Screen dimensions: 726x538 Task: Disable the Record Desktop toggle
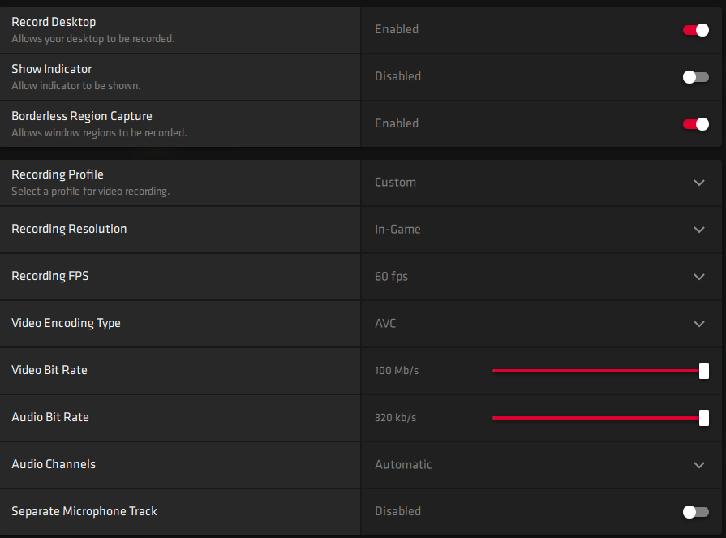[695, 30]
